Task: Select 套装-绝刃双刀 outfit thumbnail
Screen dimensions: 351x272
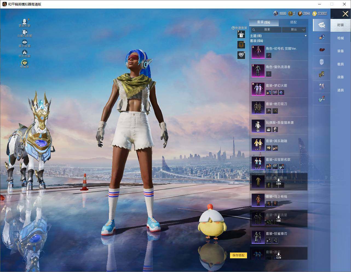Action: [x=258, y=107]
